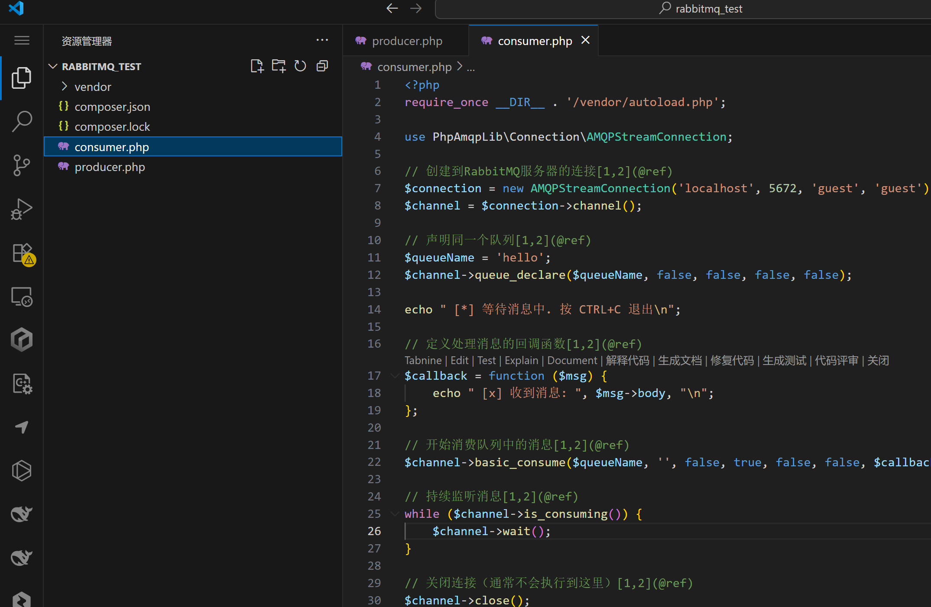Click the 'hello' string on line 11
Screen dimensions: 931x607
(x=520, y=258)
